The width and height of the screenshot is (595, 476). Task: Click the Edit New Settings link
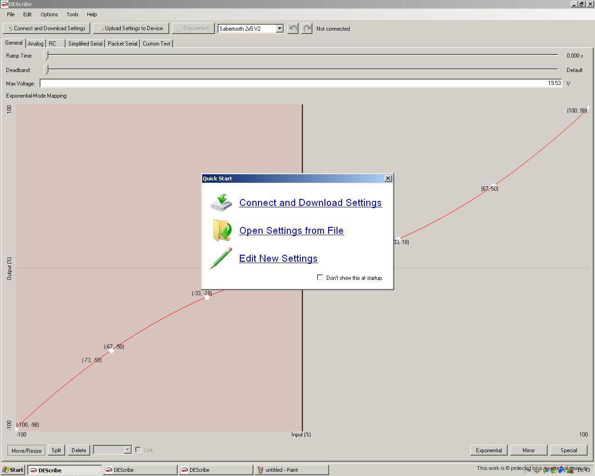tap(278, 258)
